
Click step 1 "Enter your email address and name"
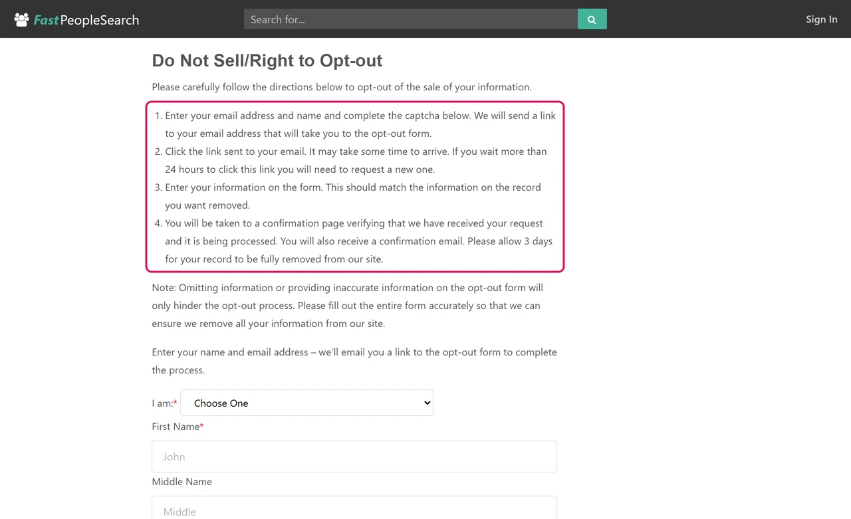(x=360, y=124)
